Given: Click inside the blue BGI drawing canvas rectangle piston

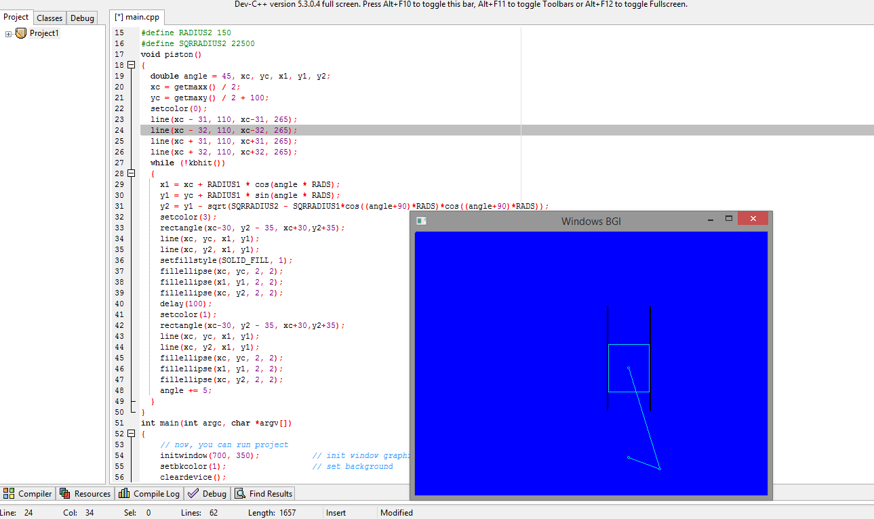Looking at the screenshot, I should click(629, 368).
